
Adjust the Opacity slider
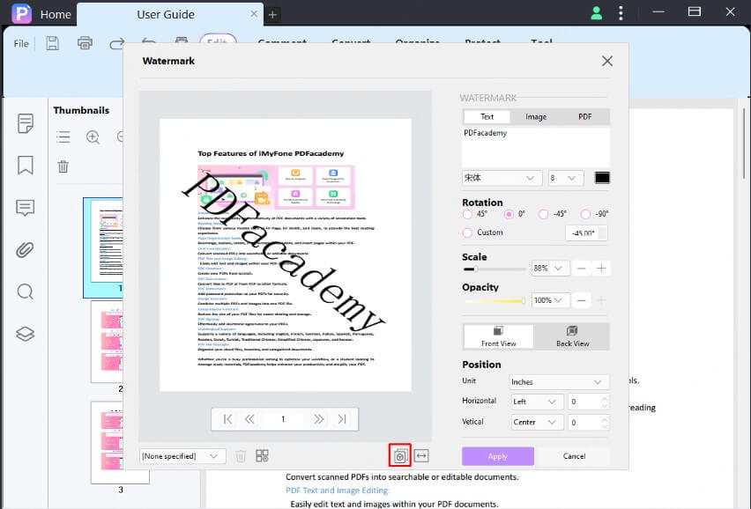pyautogui.click(x=494, y=301)
